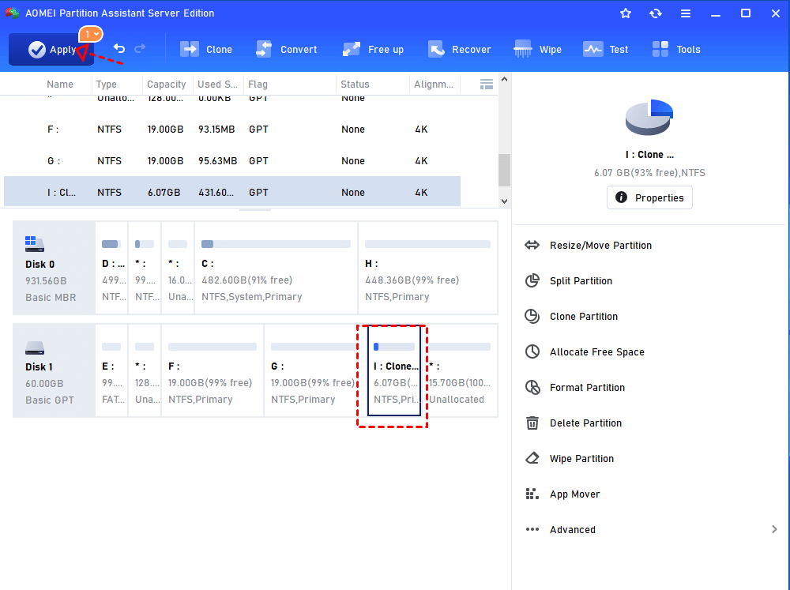
Task: Select Disk 0 in the disk map
Action: 54,268
